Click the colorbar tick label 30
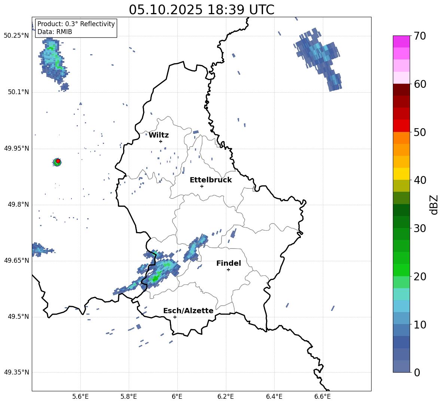 tap(420, 228)
